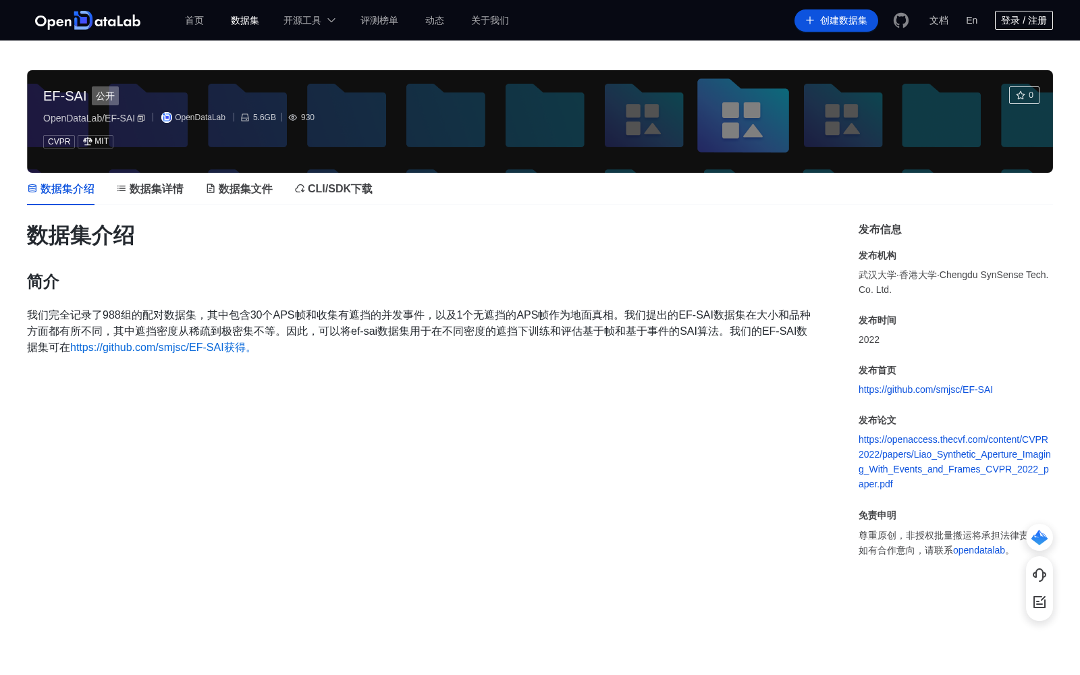Go to 首页 in navigation

click(194, 20)
